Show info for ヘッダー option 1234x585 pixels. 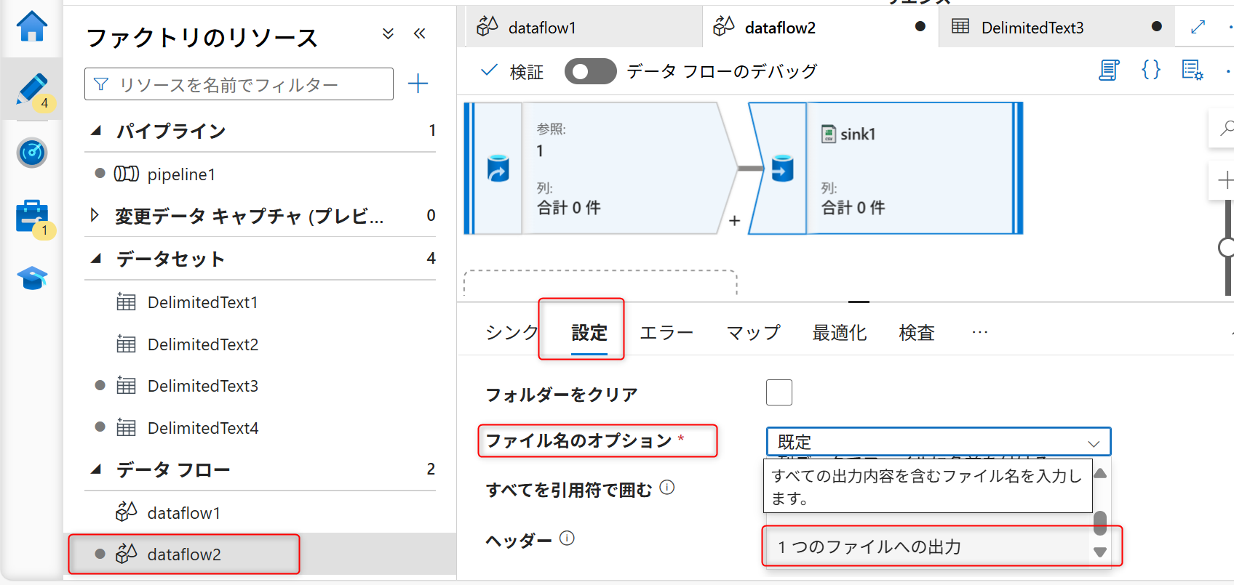(567, 538)
